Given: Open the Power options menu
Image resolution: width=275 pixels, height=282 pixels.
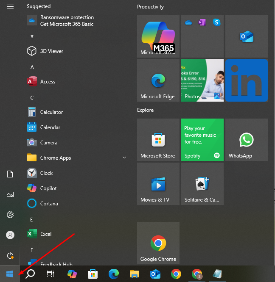Looking at the screenshot, I should [10, 255].
